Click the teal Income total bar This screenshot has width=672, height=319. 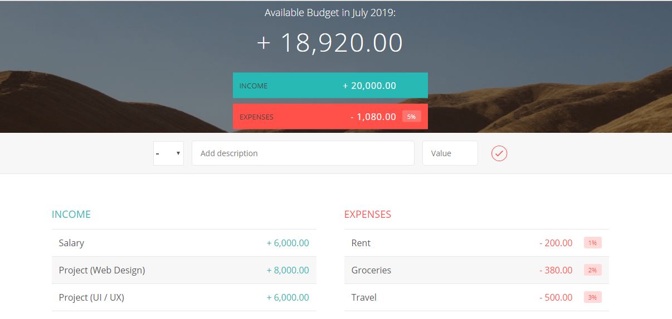[x=330, y=86]
